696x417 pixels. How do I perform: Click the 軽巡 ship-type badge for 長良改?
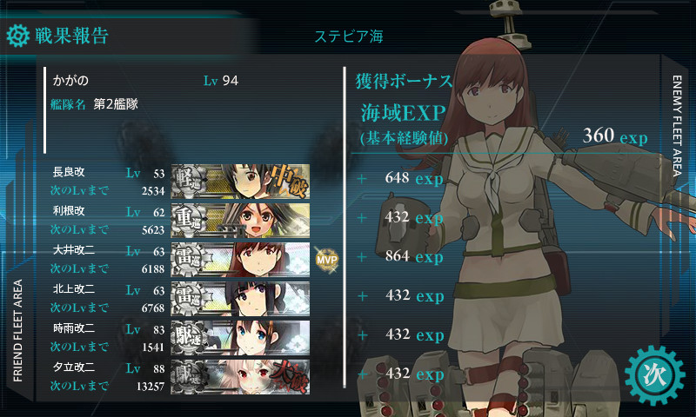(189, 182)
